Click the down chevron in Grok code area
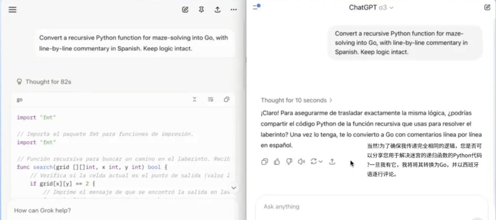Image resolution: width=496 pixels, height=220 pixels. coord(234,188)
